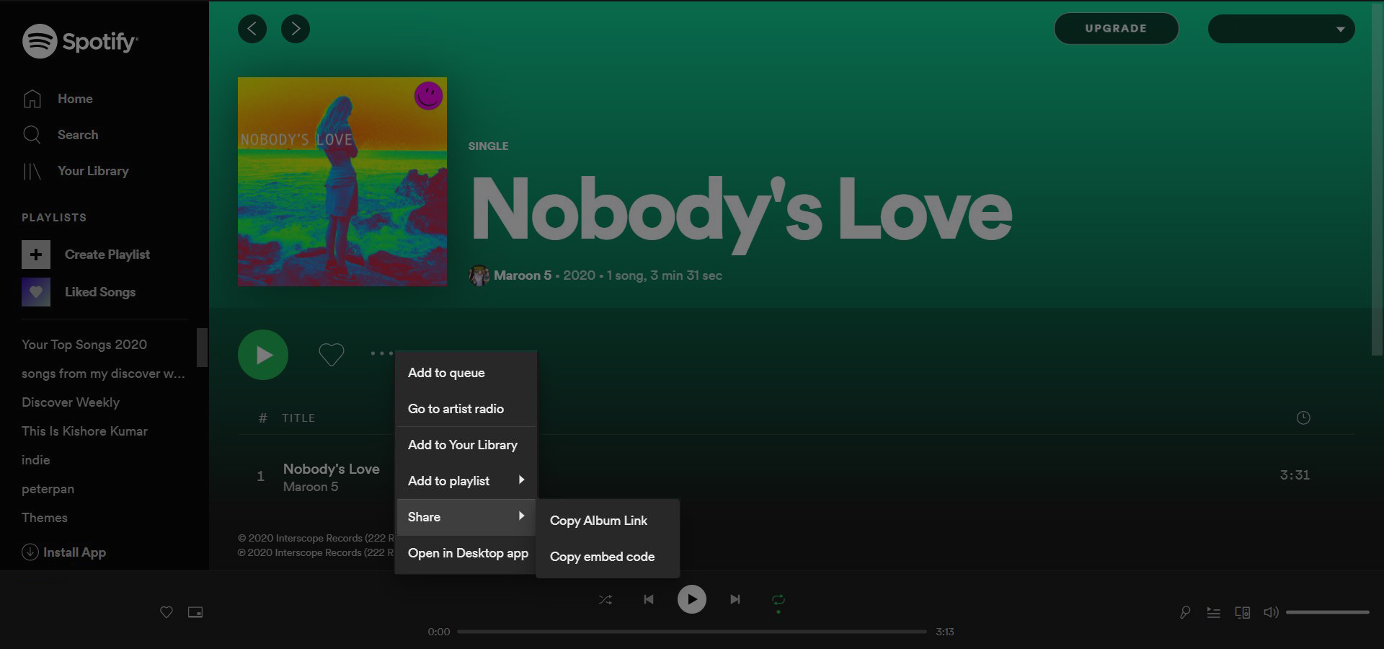Seek on the playback progress bar

(692, 632)
